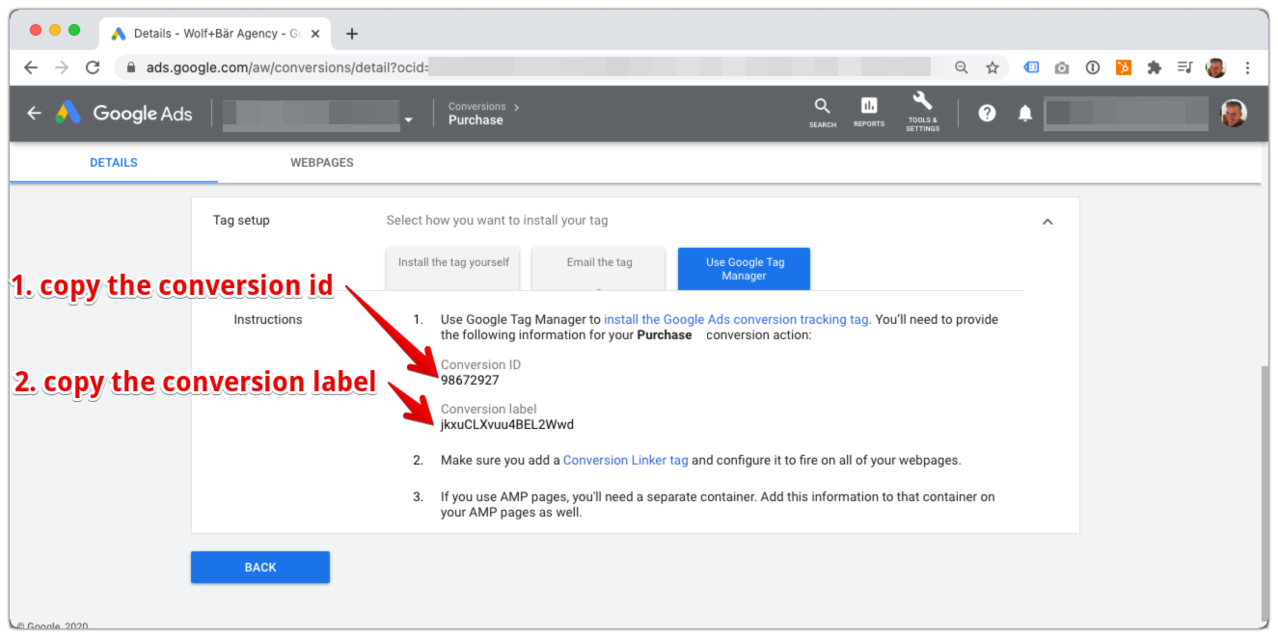Reload the page in Chrome
Image resolution: width=1278 pixels, height=638 pixels.
pos(92,67)
